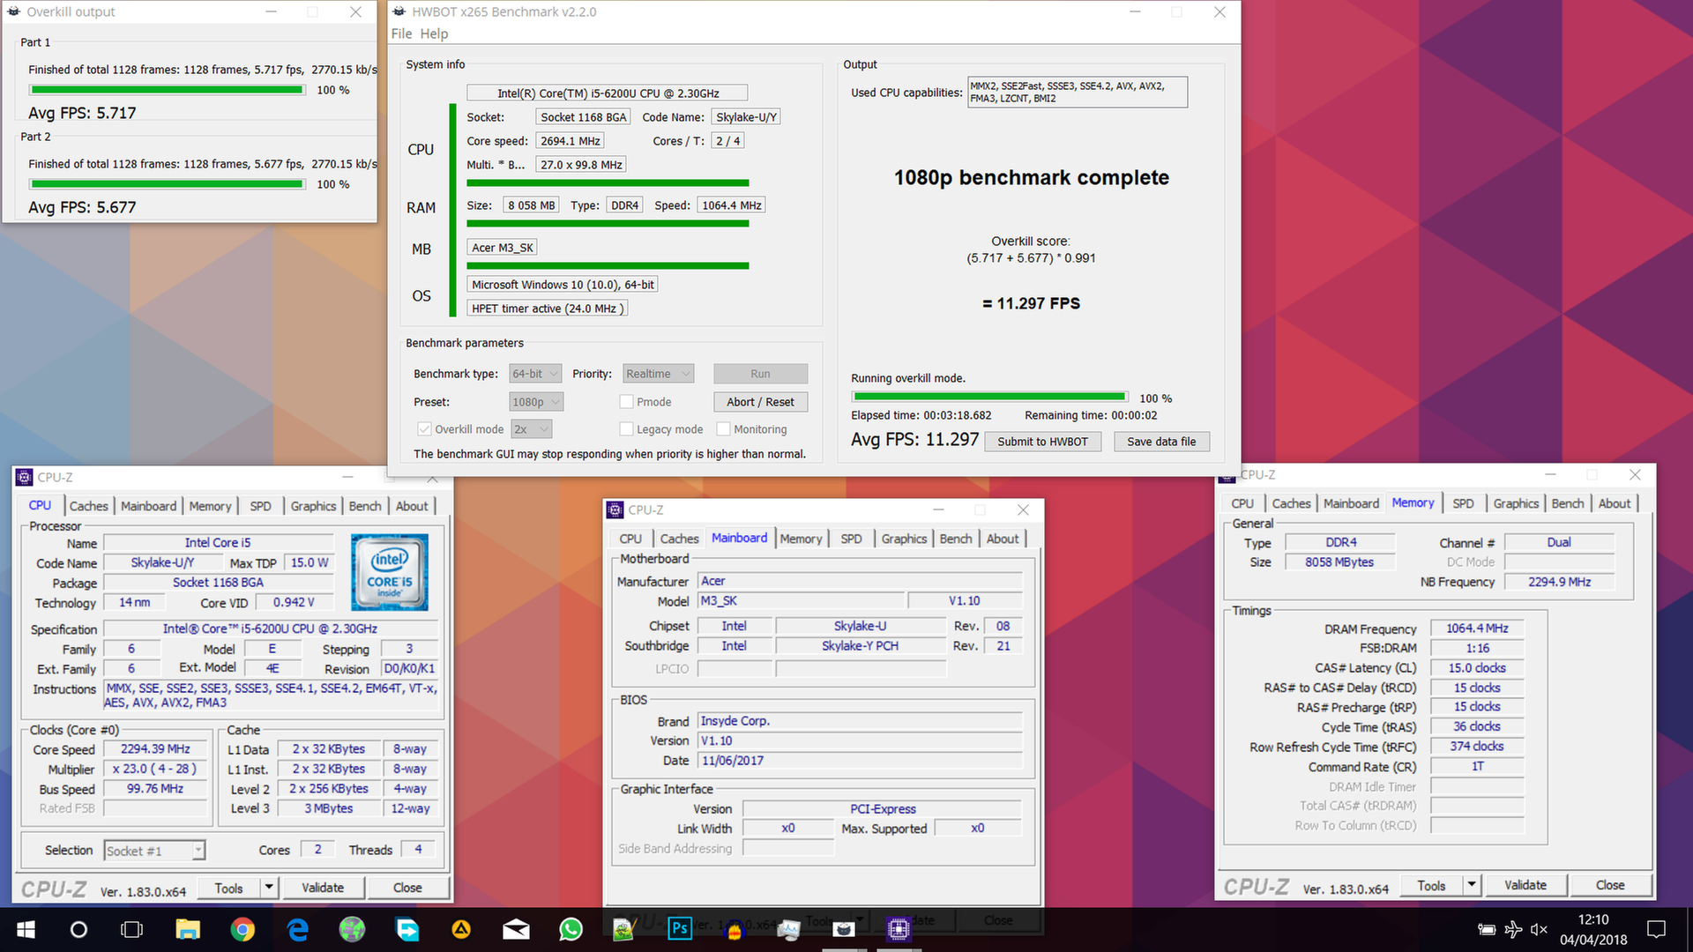
Task: Click the CPU-Z Mainboard window title icon
Action: coord(615,509)
